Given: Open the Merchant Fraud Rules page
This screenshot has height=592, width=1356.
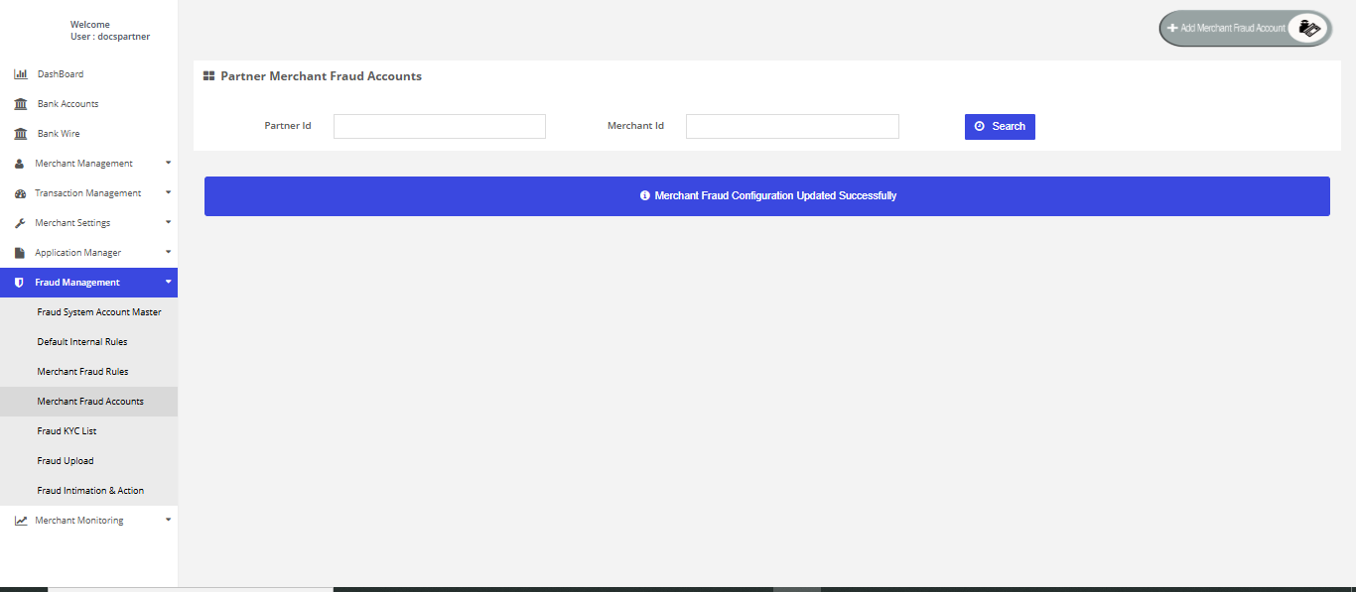Looking at the screenshot, I should point(82,372).
